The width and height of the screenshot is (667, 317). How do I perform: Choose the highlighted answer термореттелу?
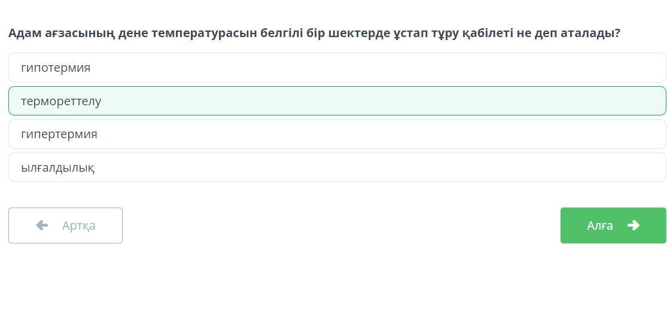click(x=337, y=101)
